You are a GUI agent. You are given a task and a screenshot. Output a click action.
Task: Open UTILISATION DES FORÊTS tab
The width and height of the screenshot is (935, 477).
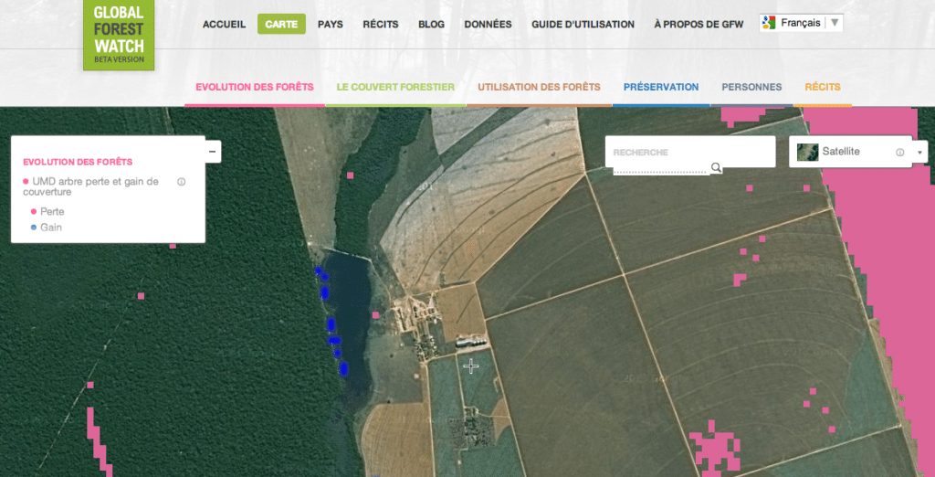tap(539, 87)
